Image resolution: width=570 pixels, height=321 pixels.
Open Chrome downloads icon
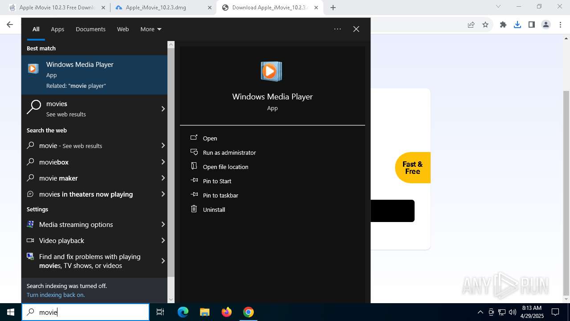(517, 25)
